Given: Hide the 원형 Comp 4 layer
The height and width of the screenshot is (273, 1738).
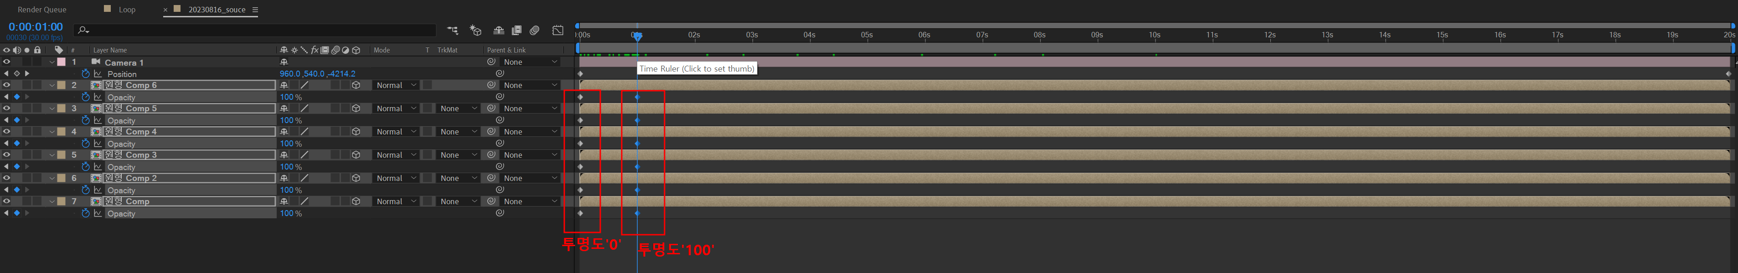Looking at the screenshot, I should tap(7, 131).
